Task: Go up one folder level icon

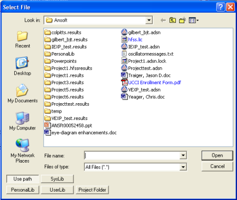Action: (x=173, y=21)
